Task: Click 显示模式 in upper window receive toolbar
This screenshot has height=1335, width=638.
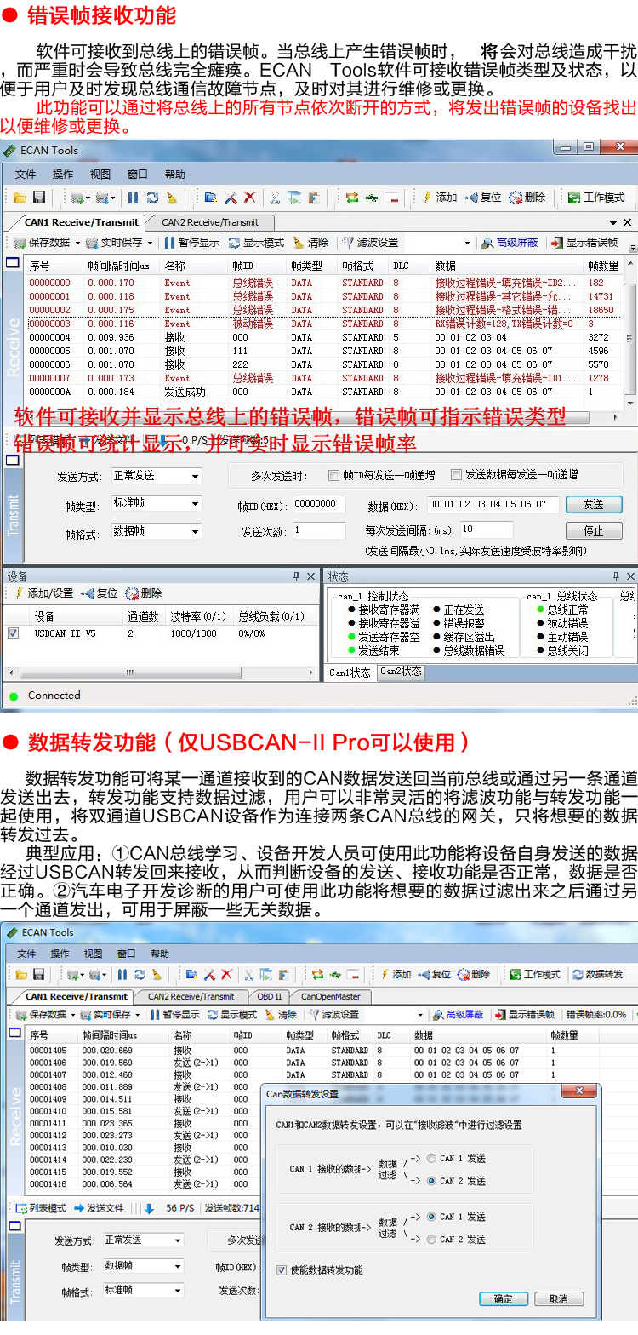Action: pos(256,243)
